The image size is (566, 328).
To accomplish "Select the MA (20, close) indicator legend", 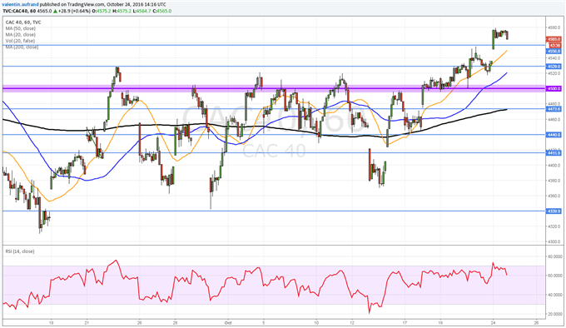I will [x=21, y=35].
